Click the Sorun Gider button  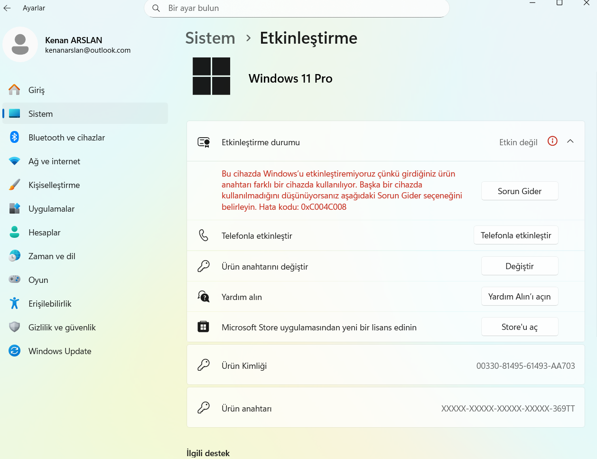click(x=520, y=191)
